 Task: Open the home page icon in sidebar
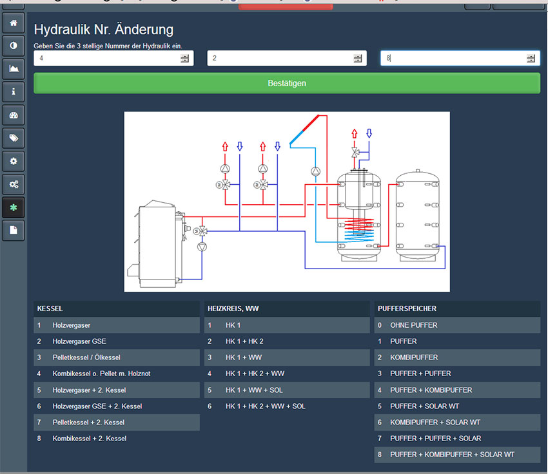coord(14,22)
